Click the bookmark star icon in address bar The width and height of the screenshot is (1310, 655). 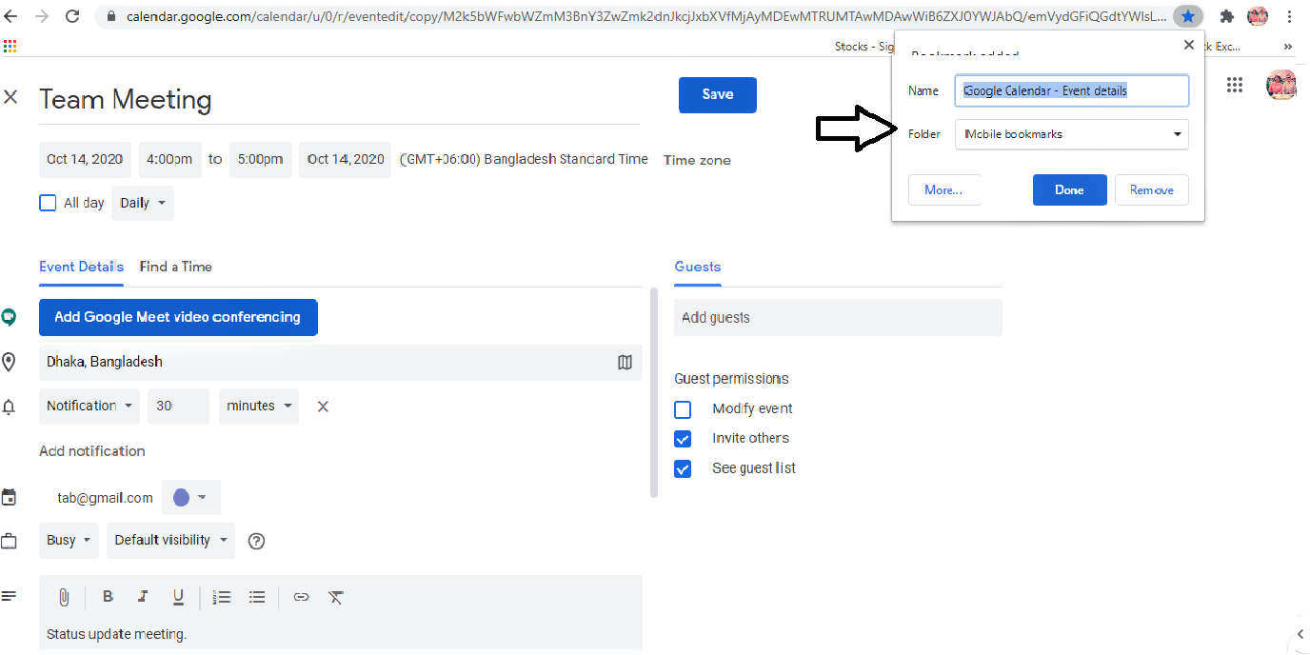click(1187, 16)
